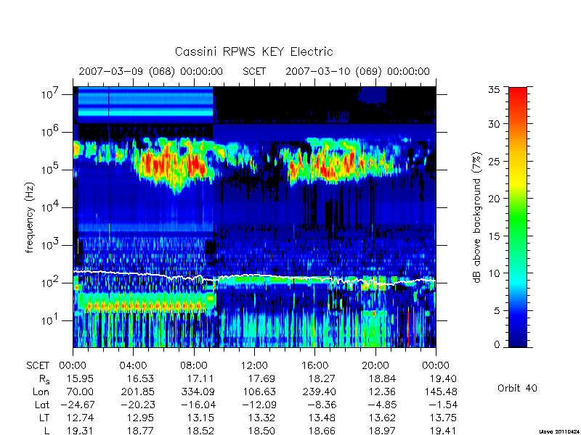
Task: Click the Lon value 70.00
Action: [80, 391]
